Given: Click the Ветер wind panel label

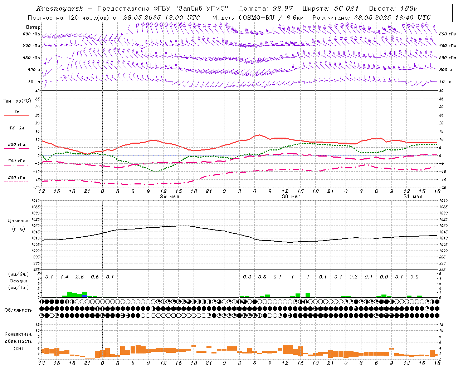Looking at the screenshot, I should [x=33, y=27].
